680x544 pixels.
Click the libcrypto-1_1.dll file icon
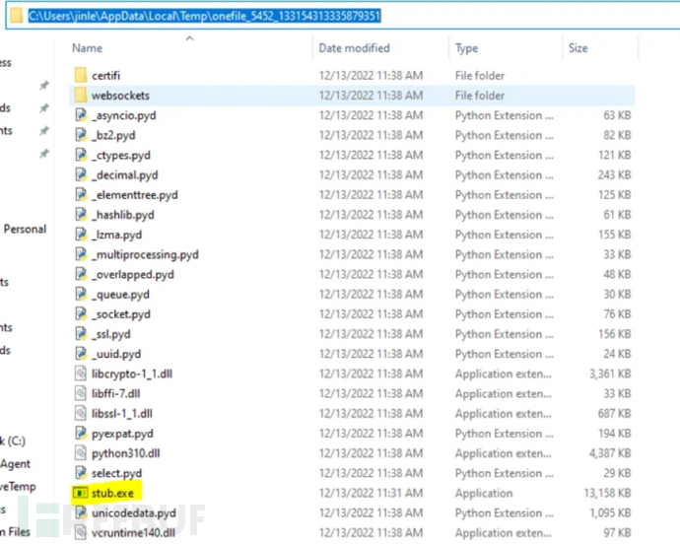81,374
